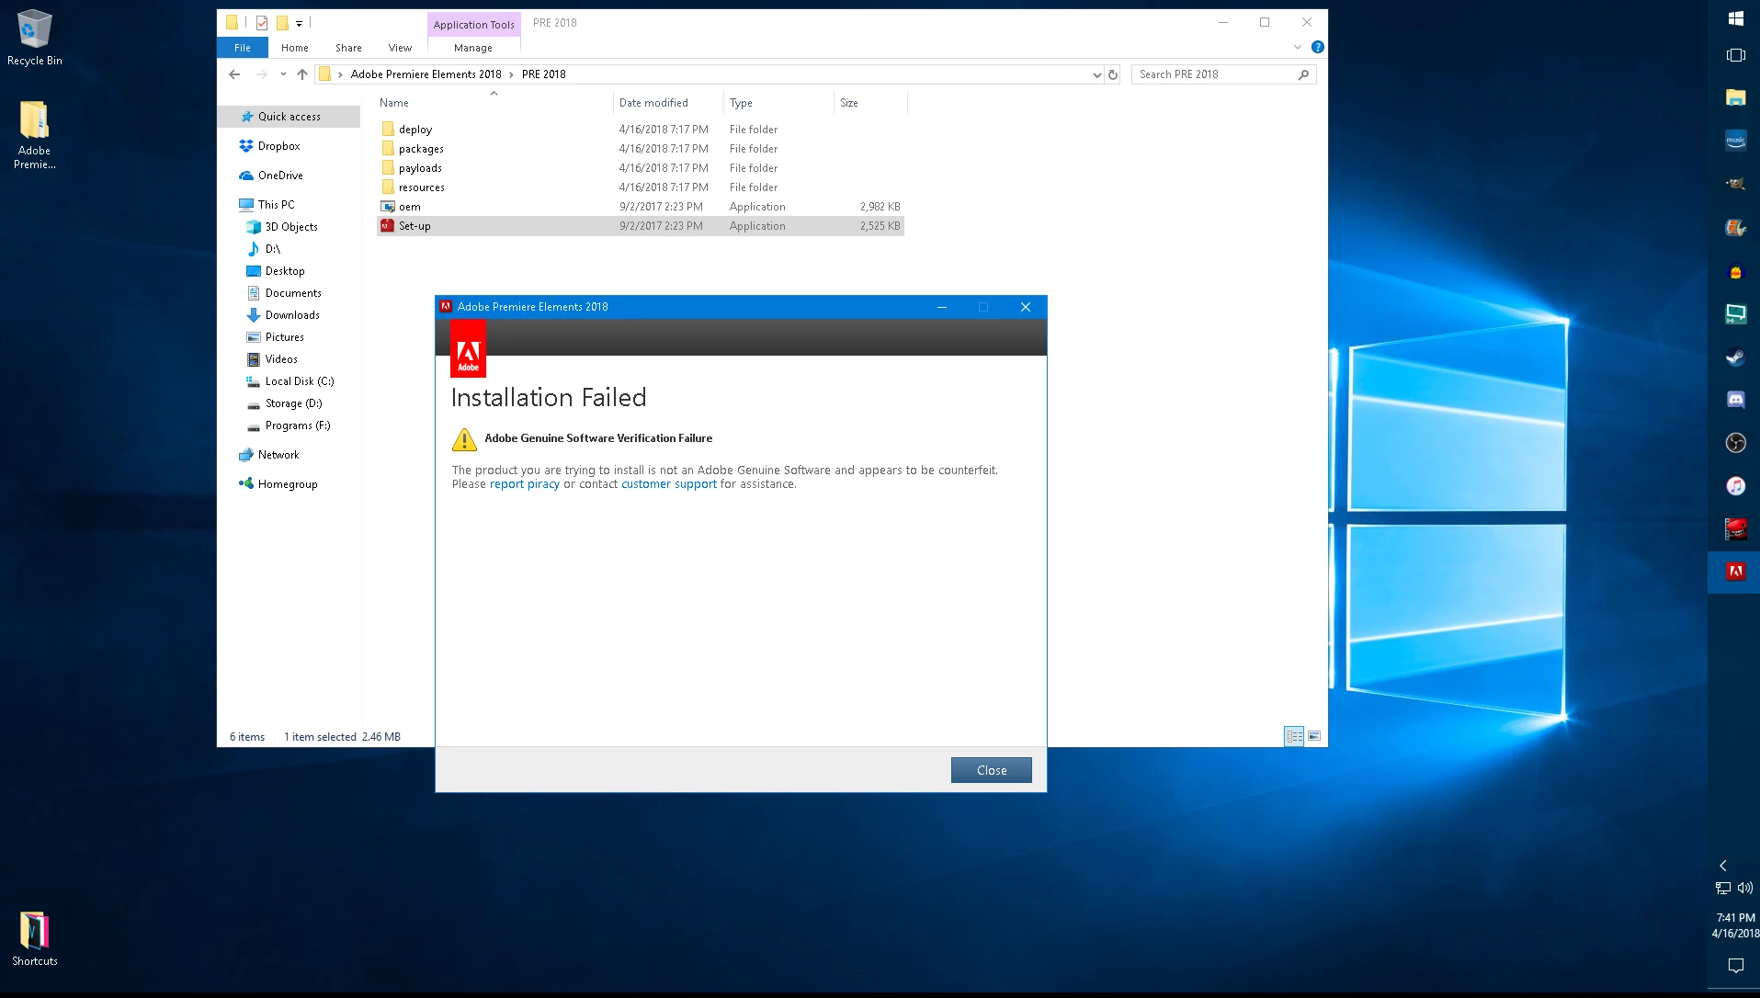Select the resources folder
The width and height of the screenshot is (1760, 998).
[x=641, y=187]
